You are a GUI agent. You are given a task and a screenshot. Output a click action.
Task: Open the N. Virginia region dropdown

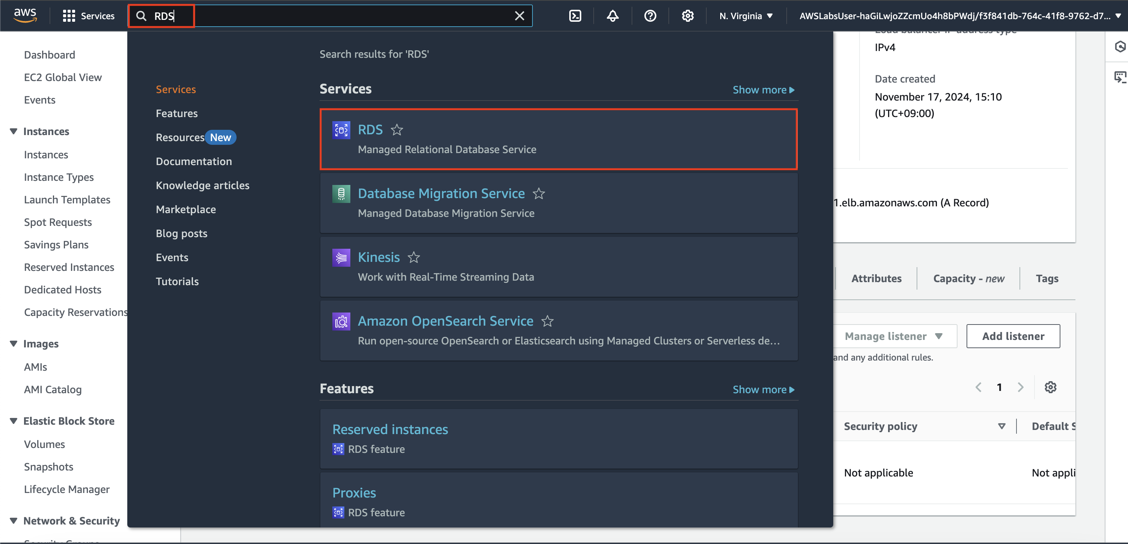point(746,16)
